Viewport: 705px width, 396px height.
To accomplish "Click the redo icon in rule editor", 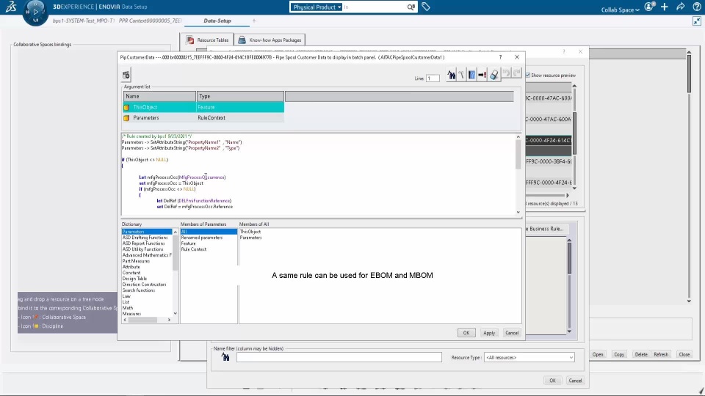I will [516, 73].
